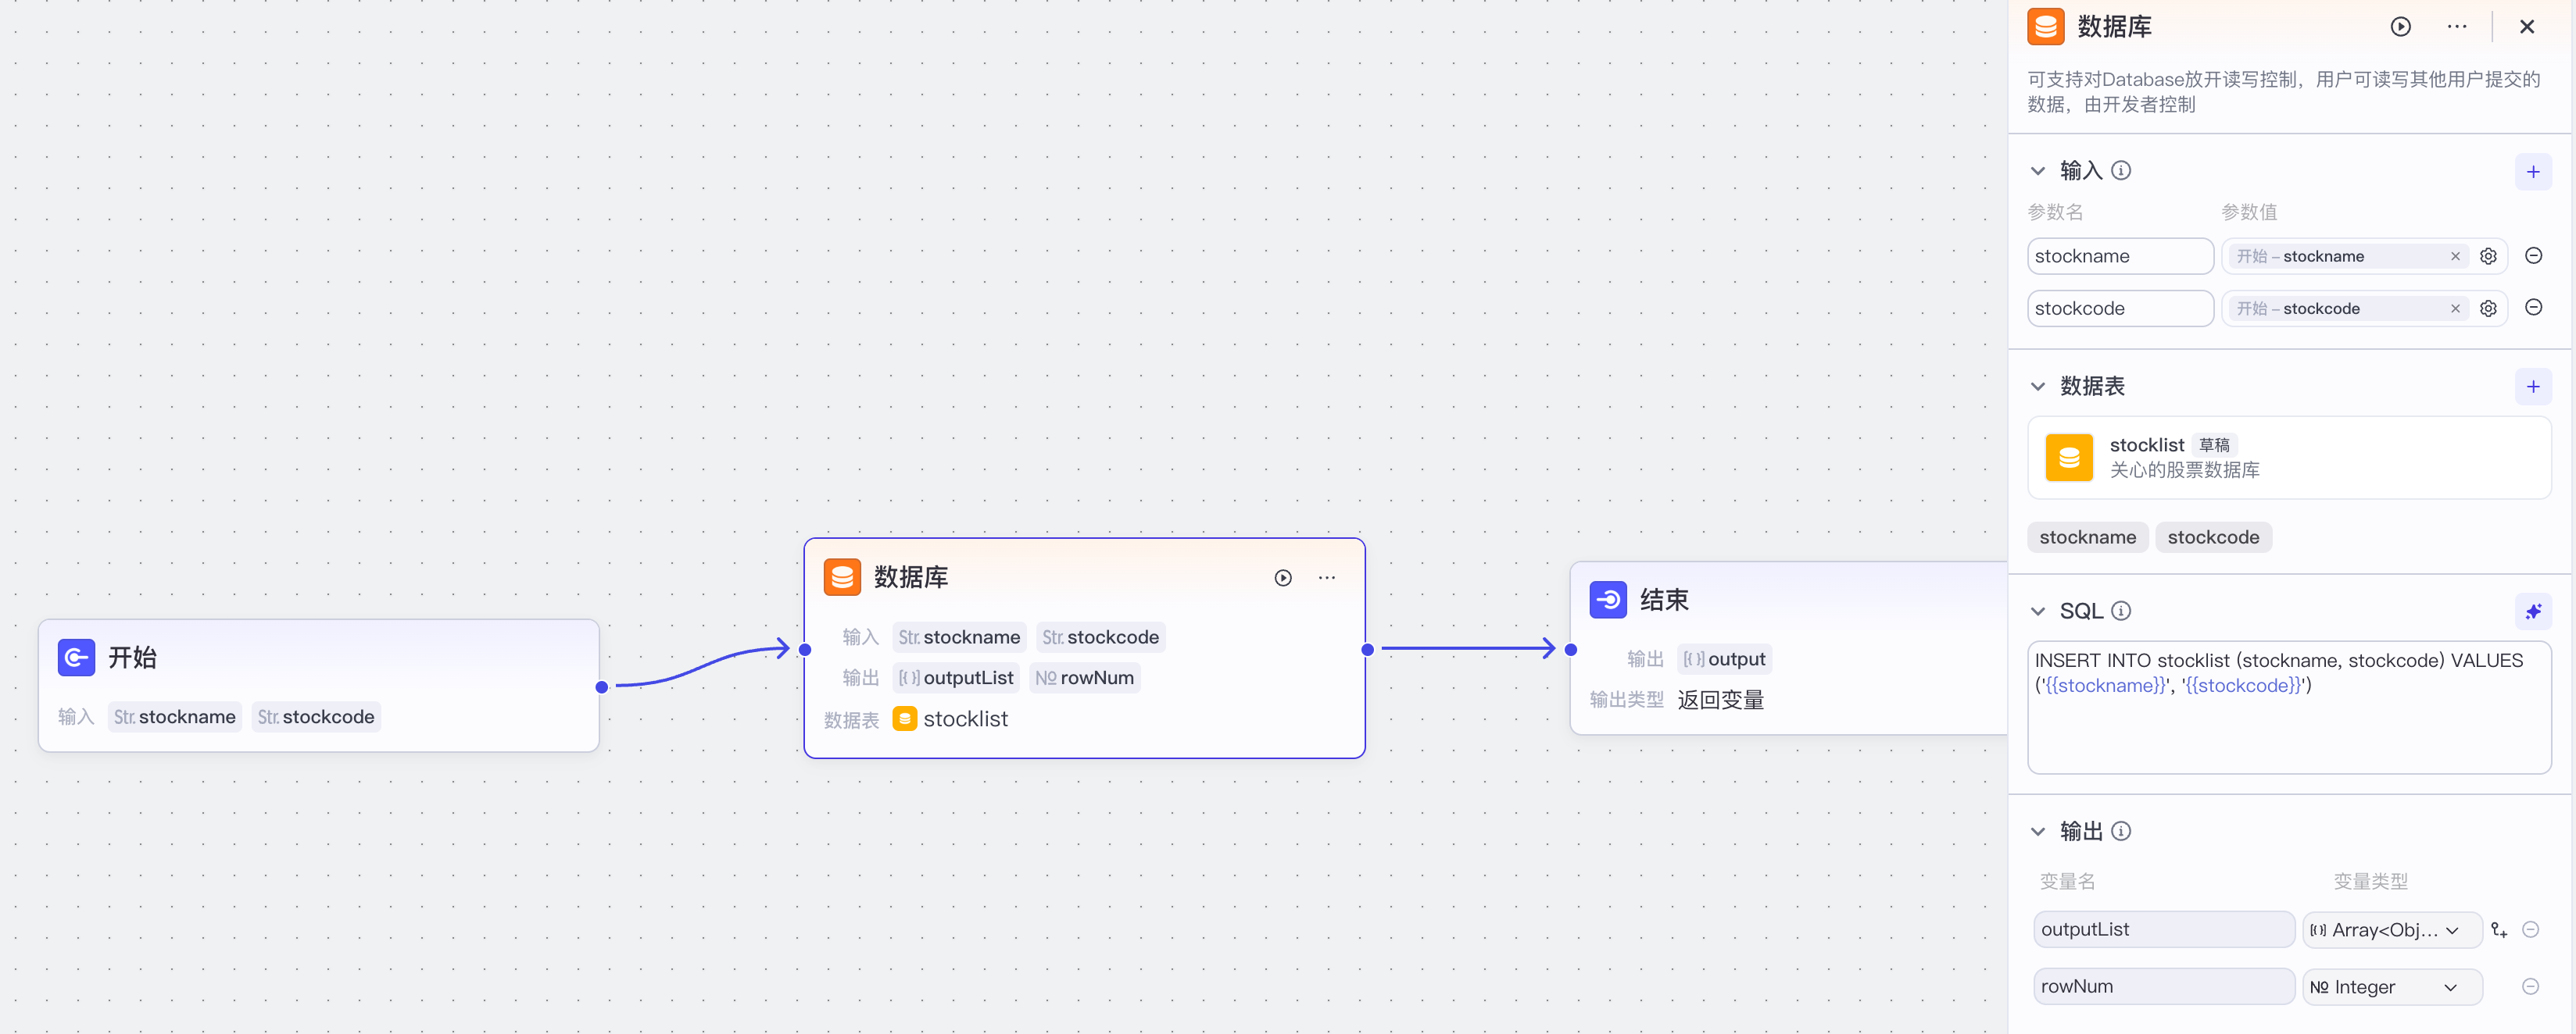Click stockcode tag in database node inputs
The height and width of the screenshot is (1034, 2576).
click(1100, 637)
